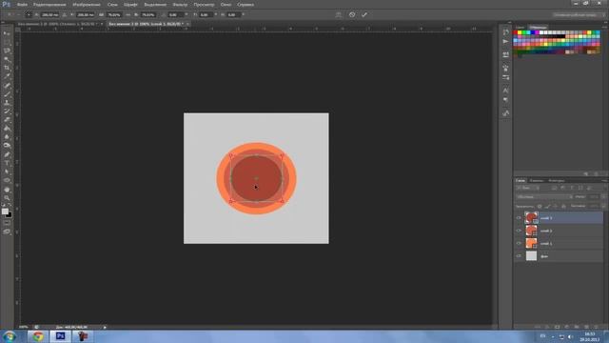Select the Pen tool
This screenshot has width=609, height=343.
pos(7,154)
